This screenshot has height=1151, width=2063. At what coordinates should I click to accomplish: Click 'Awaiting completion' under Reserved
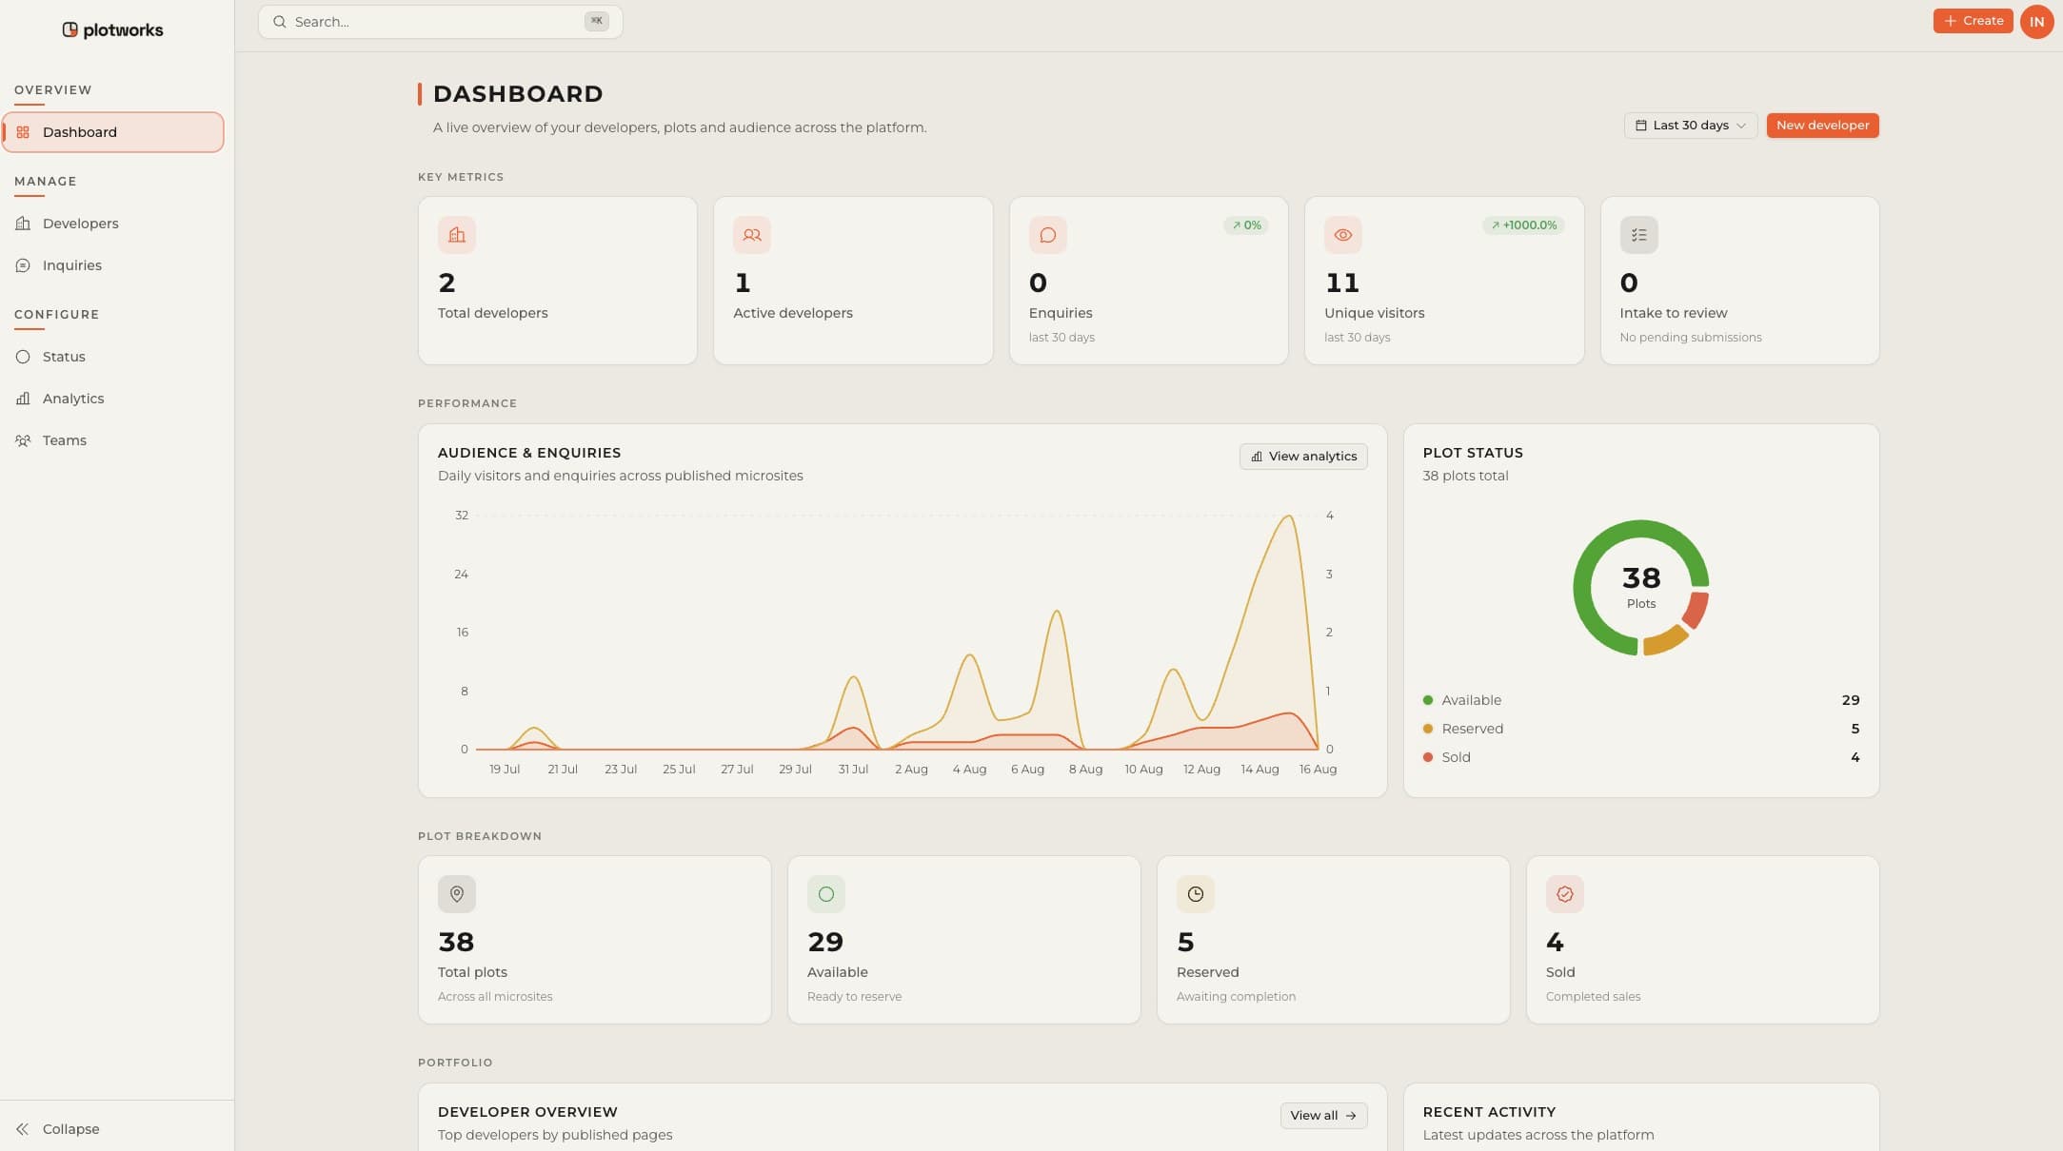point(1236,997)
